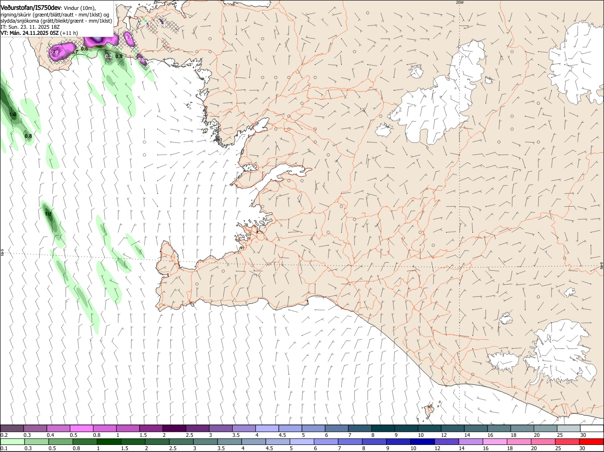Viewport: 604px width, 452px height.
Task: Click the 20W longitude label
Action: (x=460, y=2)
